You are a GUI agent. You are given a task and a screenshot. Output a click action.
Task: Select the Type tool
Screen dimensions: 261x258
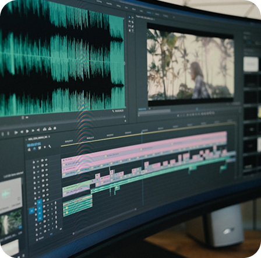133,31
